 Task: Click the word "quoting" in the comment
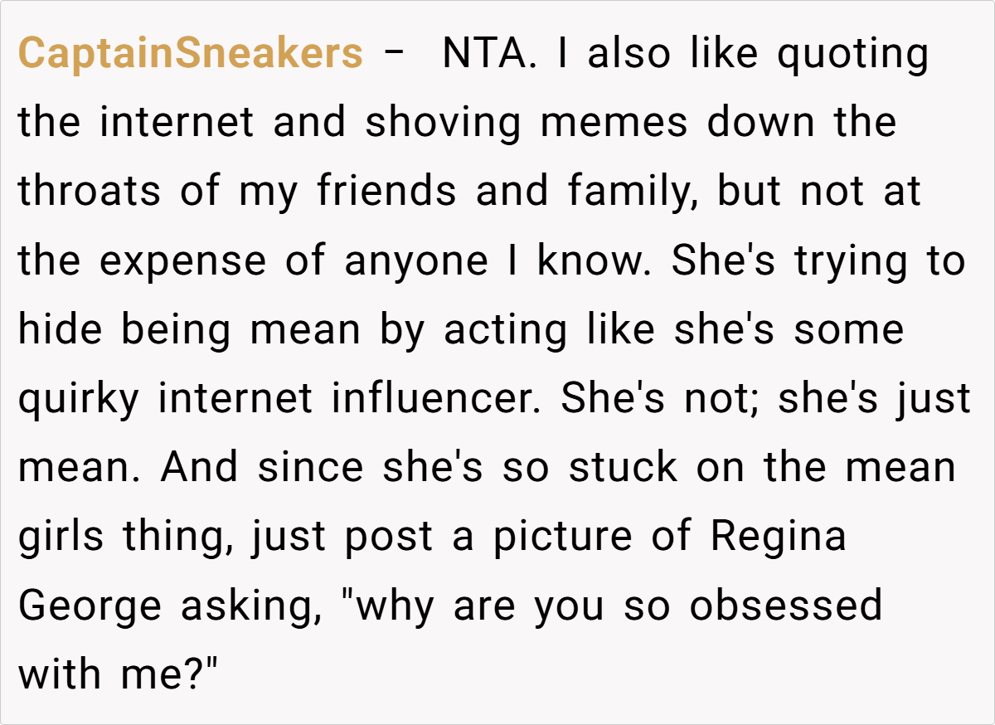[852, 56]
